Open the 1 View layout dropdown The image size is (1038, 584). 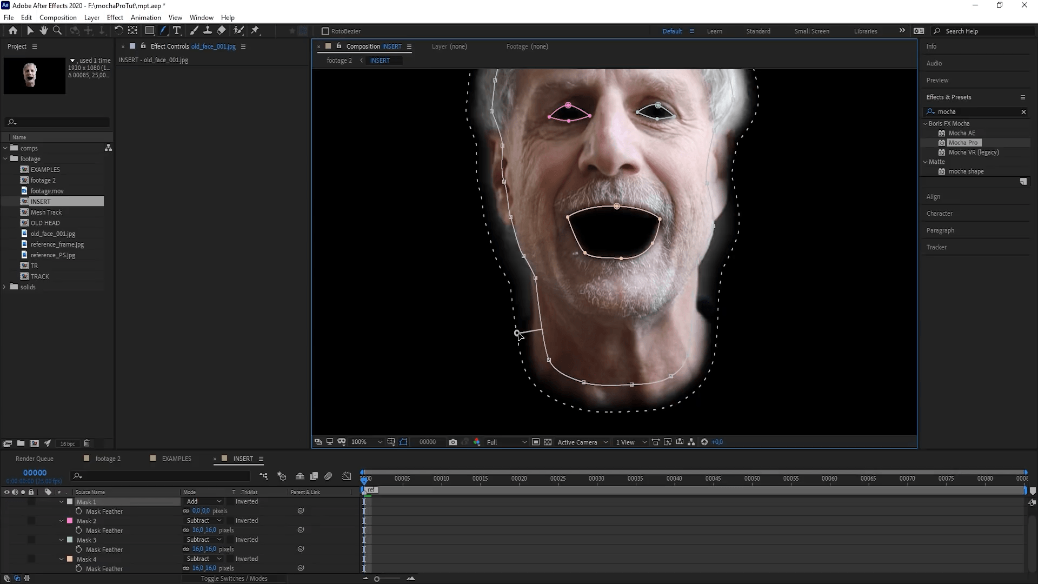tap(631, 442)
